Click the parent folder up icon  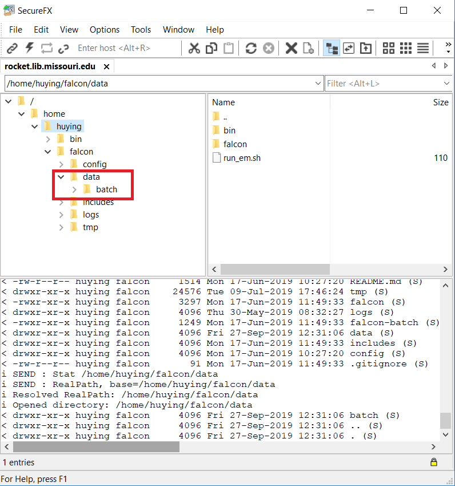365,48
